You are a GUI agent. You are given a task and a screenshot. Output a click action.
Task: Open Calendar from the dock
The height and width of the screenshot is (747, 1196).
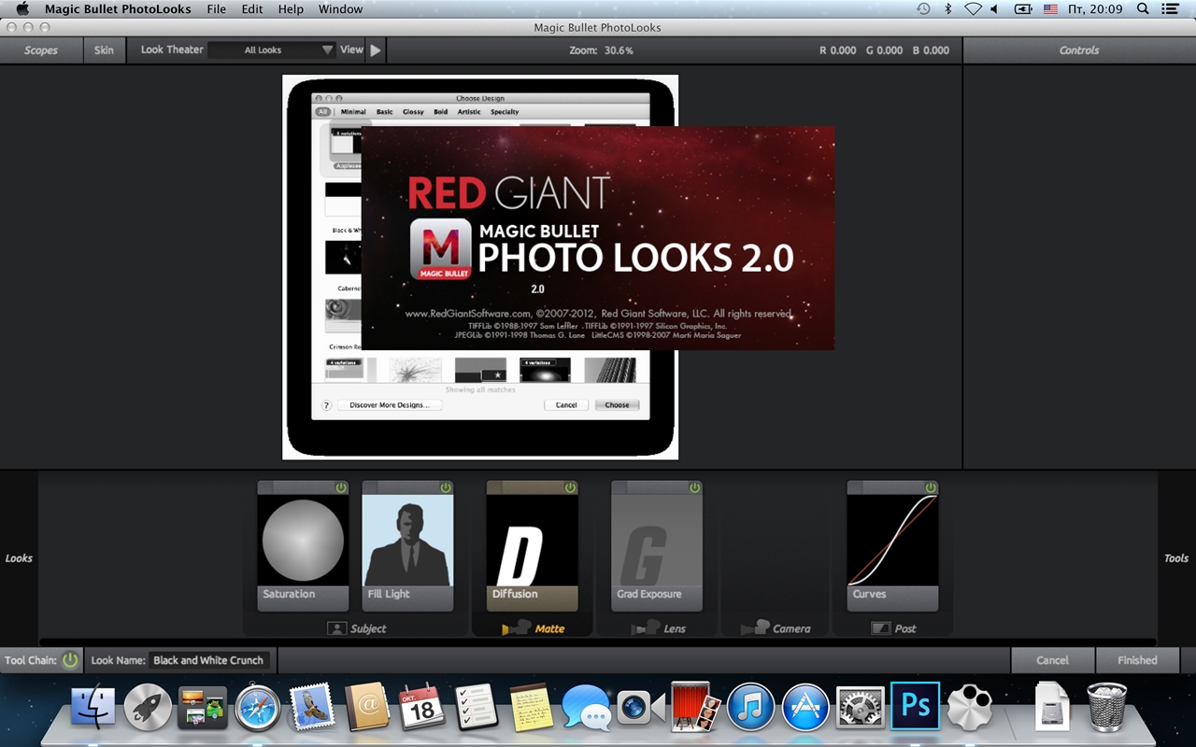(x=422, y=709)
